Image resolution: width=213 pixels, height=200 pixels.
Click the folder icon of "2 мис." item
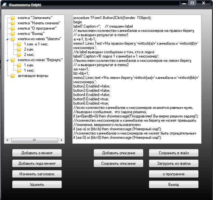[19, 55]
